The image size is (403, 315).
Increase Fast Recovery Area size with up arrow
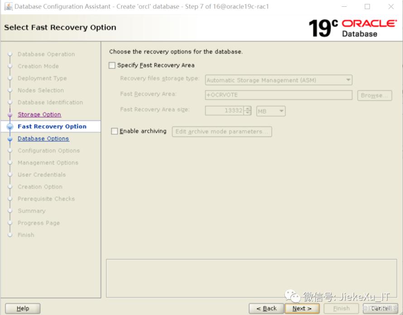point(248,109)
